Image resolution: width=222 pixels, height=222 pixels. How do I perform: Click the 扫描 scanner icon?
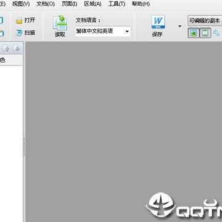19,33
